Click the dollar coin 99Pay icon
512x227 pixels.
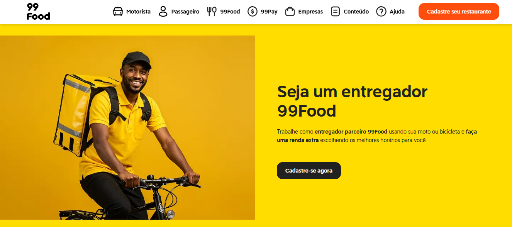click(253, 12)
